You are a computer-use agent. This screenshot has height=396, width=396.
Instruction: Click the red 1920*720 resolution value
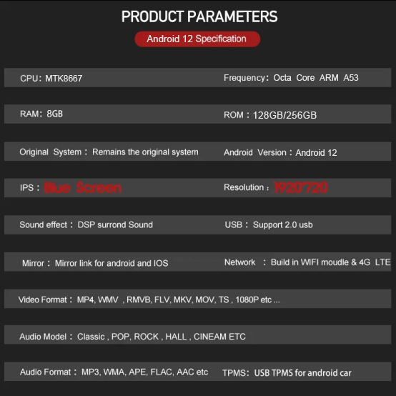point(300,188)
